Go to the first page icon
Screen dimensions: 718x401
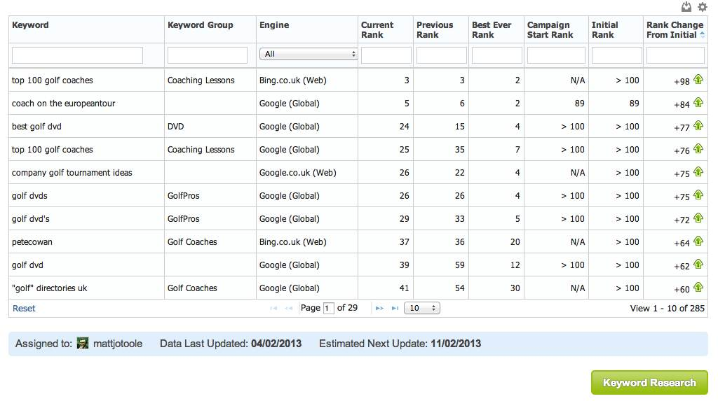point(274,308)
